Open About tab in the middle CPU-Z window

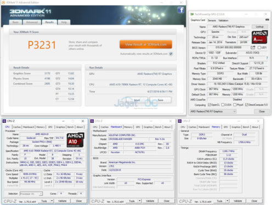(x=167, y=127)
